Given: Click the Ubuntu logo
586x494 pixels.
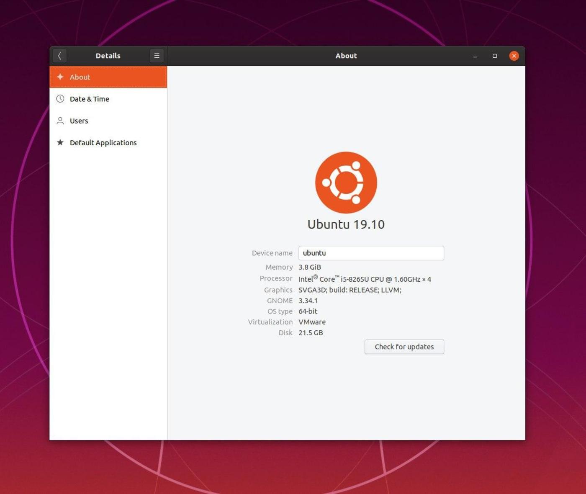Looking at the screenshot, I should (x=346, y=182).
